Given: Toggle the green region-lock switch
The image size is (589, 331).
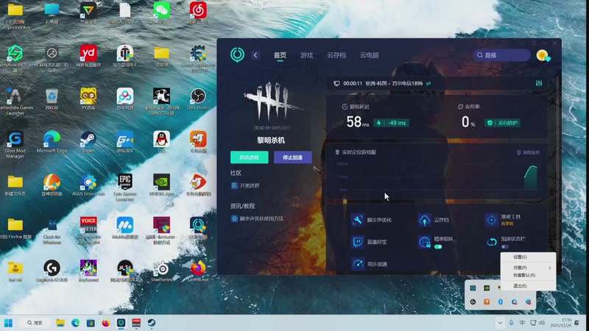Looking at the screenshot, I should [438, 246].
